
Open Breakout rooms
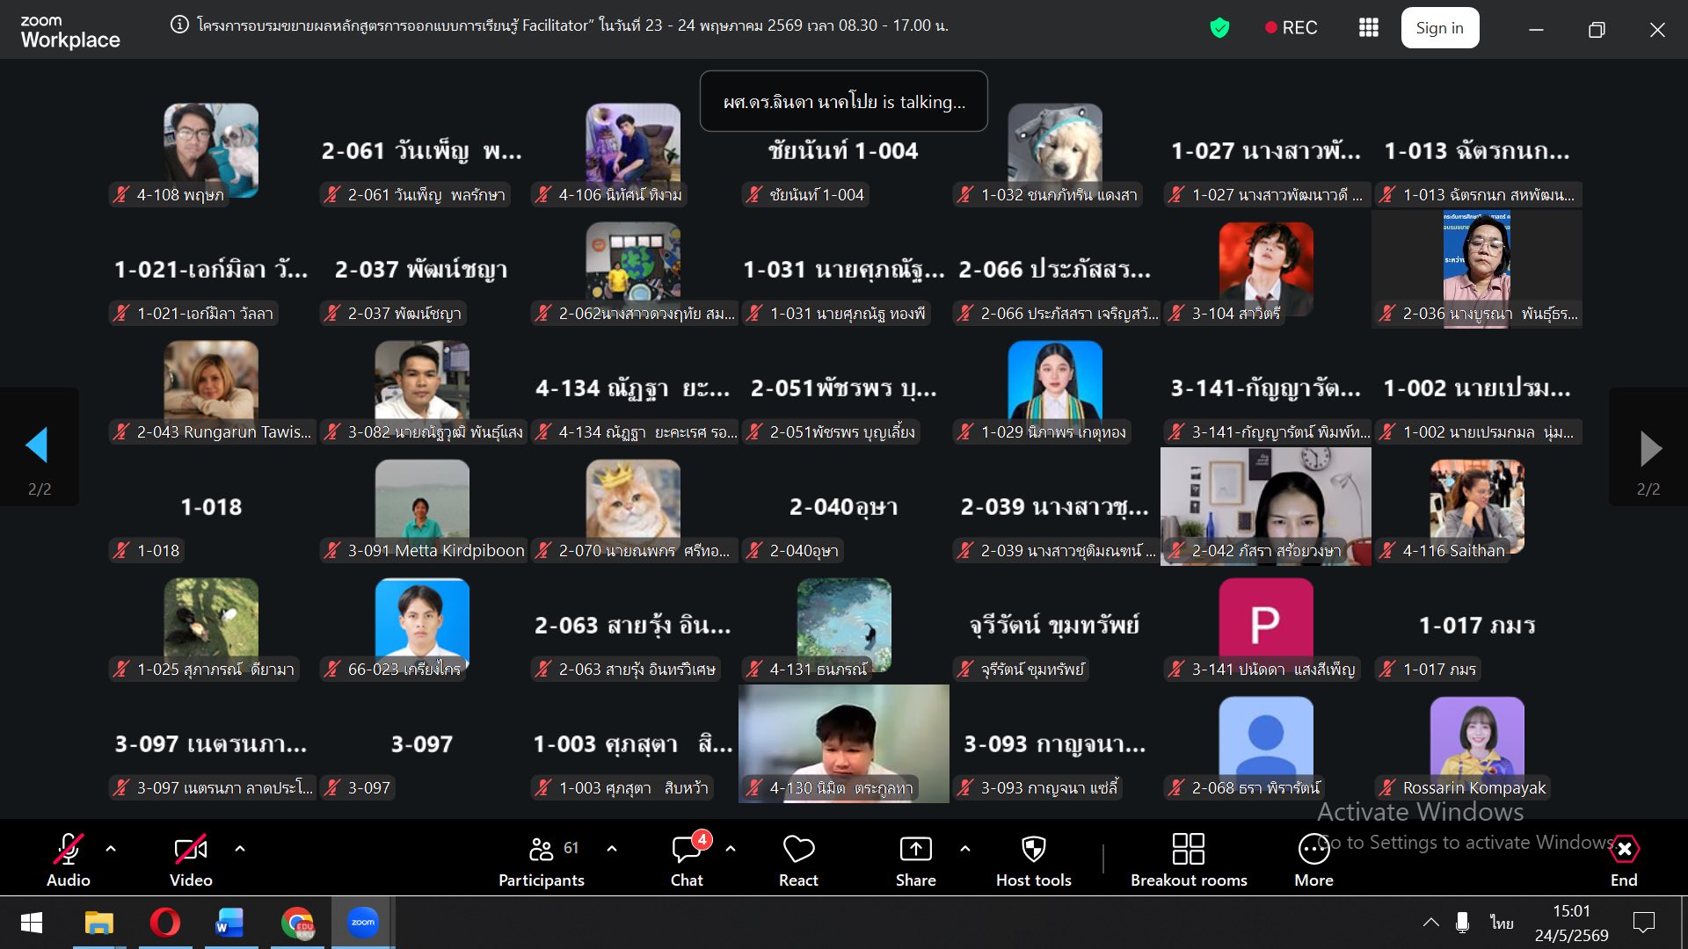pyautogui.click(x=1189, y=859)
